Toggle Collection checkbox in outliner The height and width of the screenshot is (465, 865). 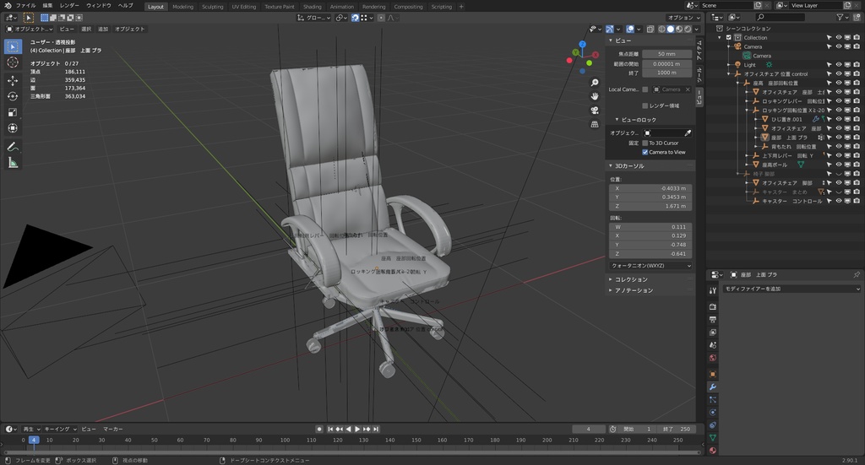click(x=729, y=37)
